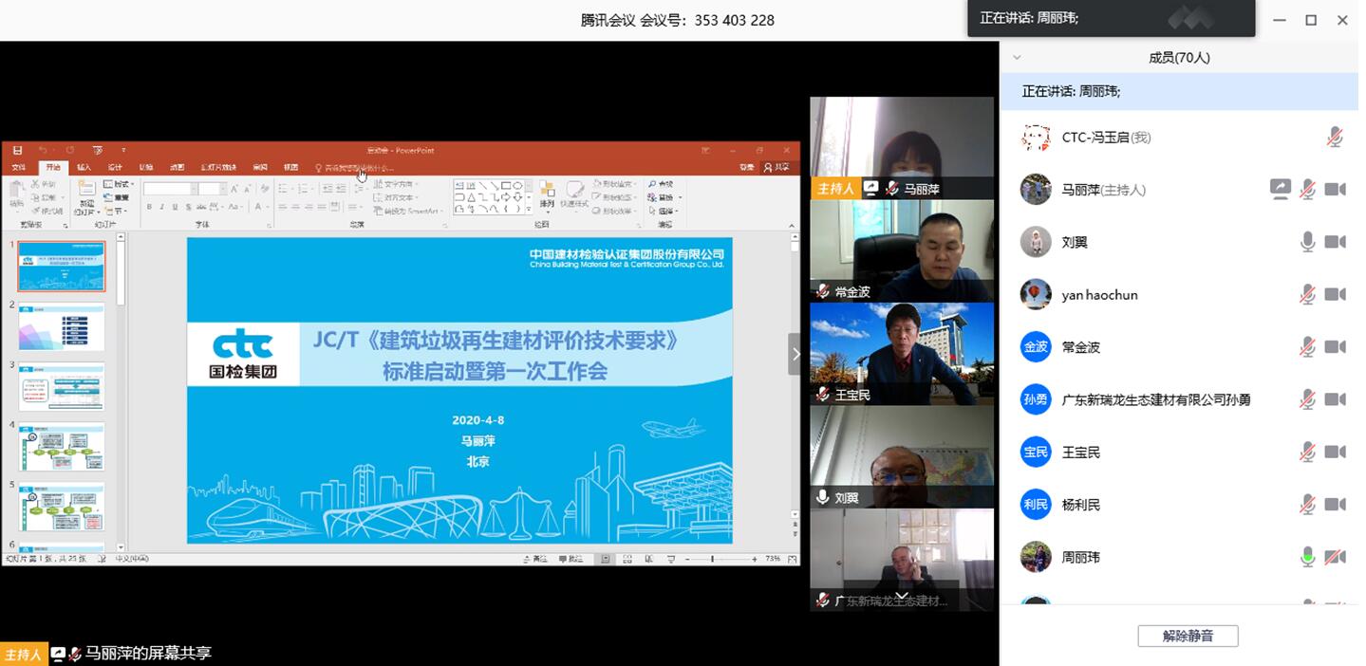The height and width of the screenshot is (666, 1366).
Task: Expand the shapes gallery more arrow
Action: (529, 209)
